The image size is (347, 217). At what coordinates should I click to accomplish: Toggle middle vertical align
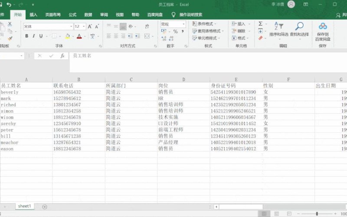116,26
